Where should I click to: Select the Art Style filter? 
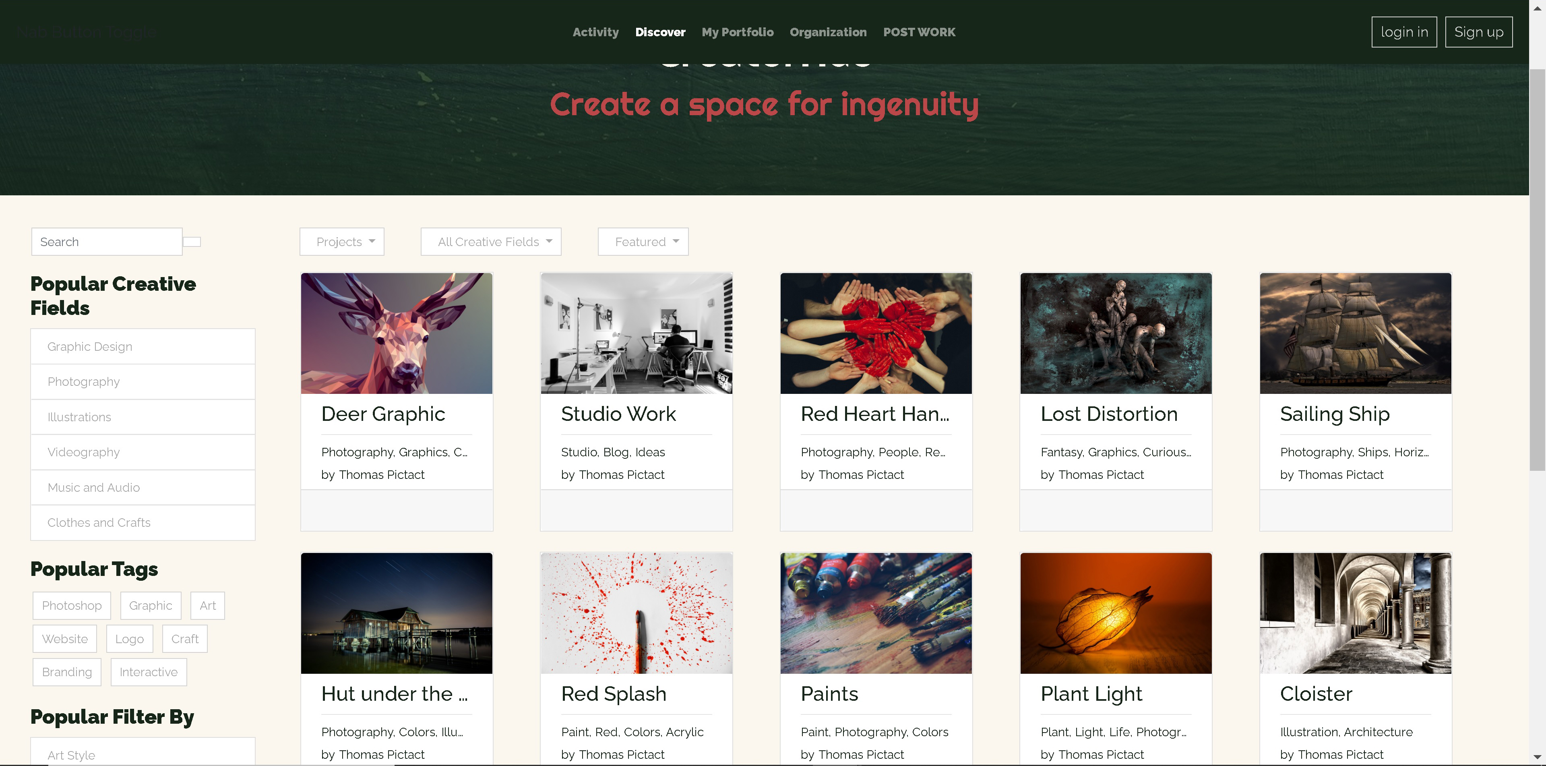coord(143,752)
